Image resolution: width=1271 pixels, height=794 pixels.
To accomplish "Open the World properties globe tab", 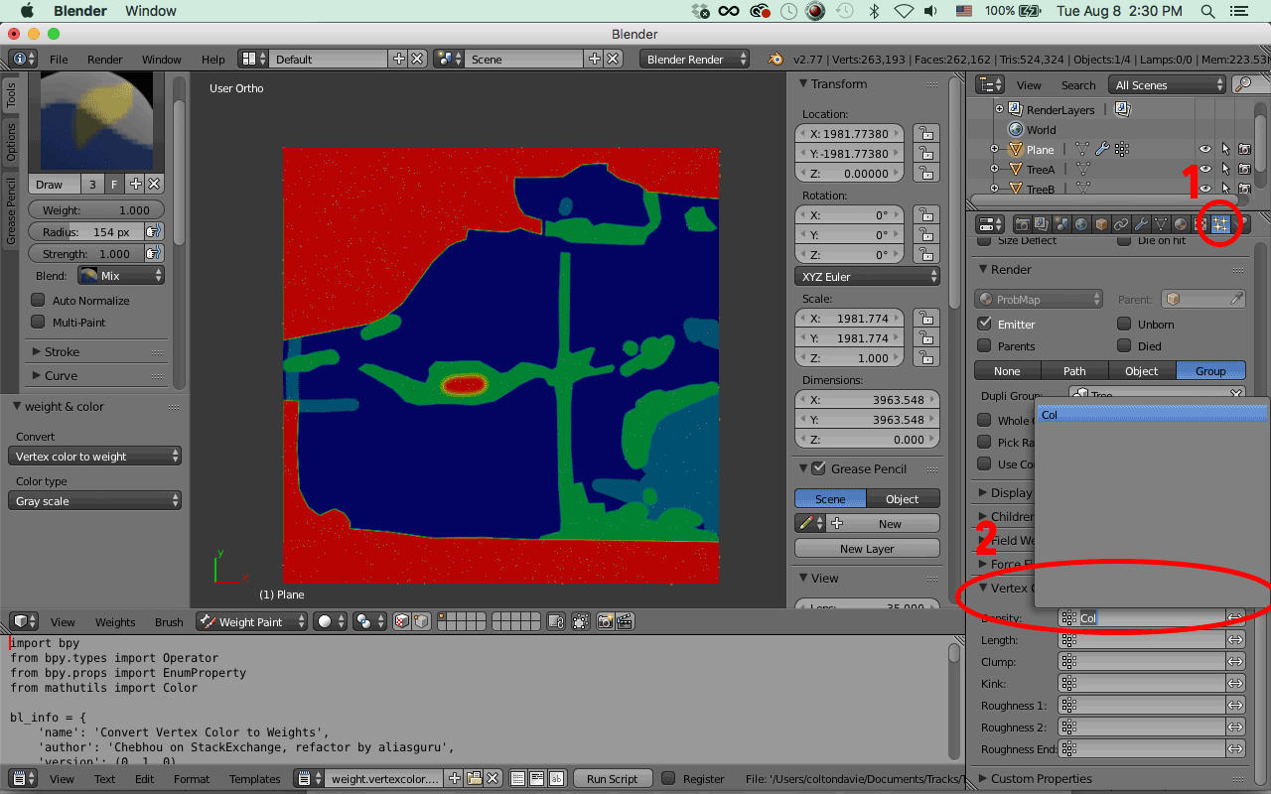I will pos(1081,224).
